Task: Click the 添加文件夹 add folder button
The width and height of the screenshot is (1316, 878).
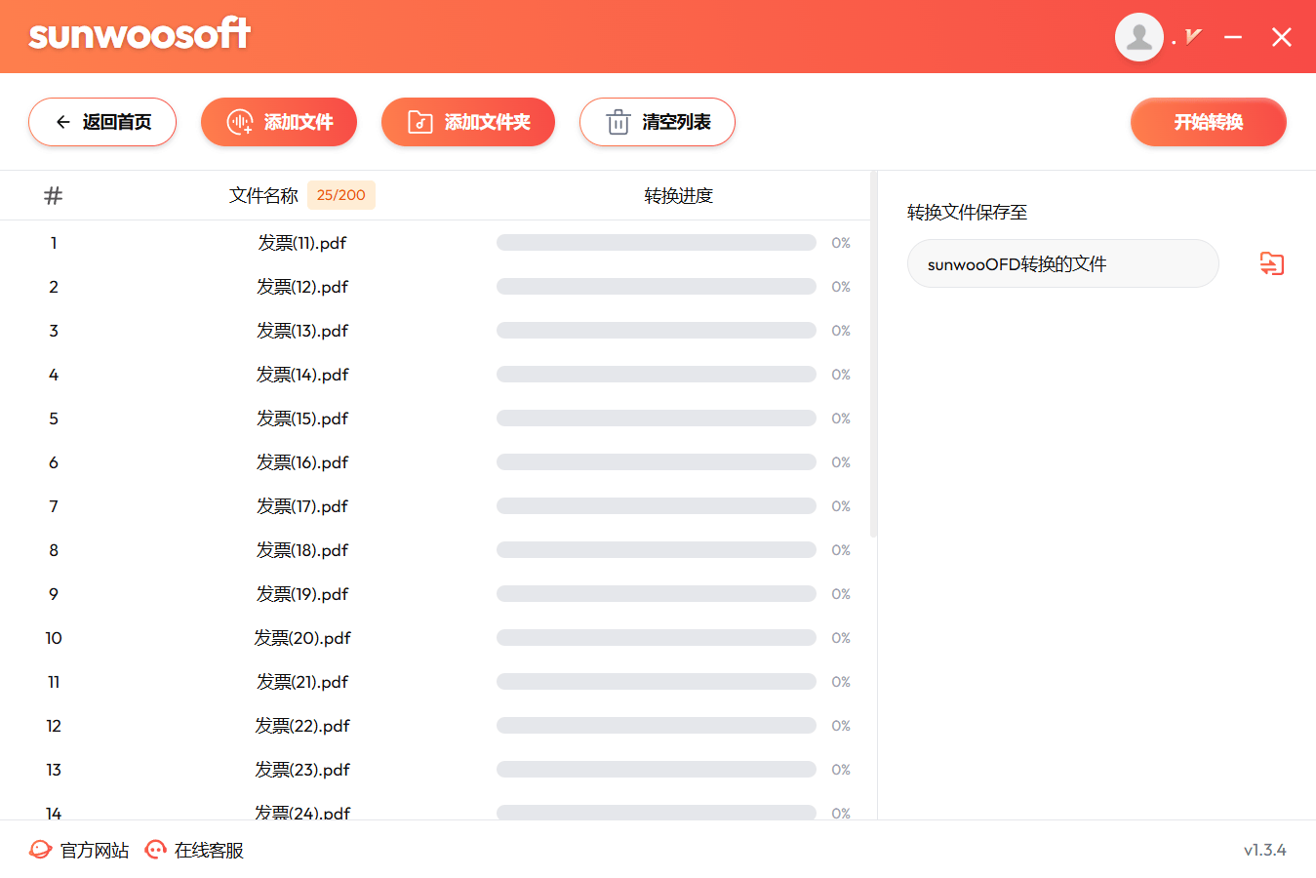Action: pyautogui.click(x=468, y=122)
